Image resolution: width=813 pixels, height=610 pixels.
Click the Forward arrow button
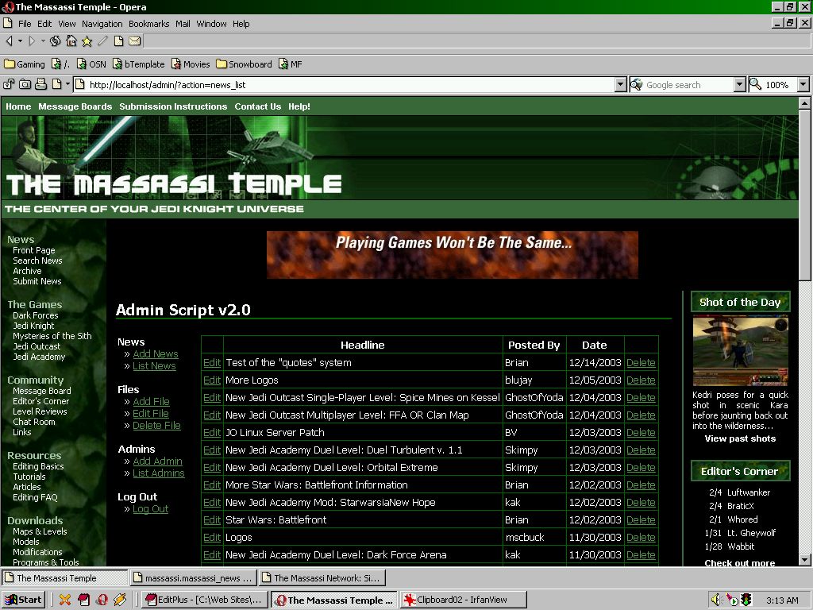point(32,41)
